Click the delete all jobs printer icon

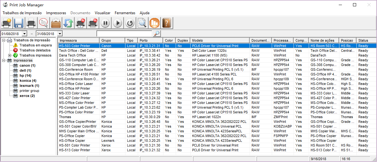(x=93, y=23)
